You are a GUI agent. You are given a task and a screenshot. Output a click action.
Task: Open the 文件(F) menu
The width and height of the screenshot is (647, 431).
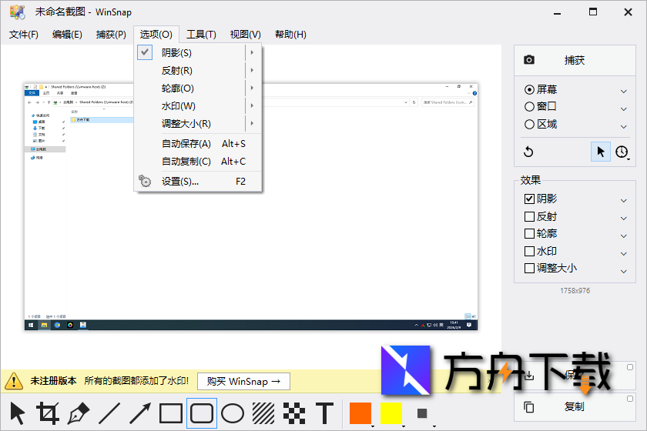pyautogui.click(x=24, y=34)
